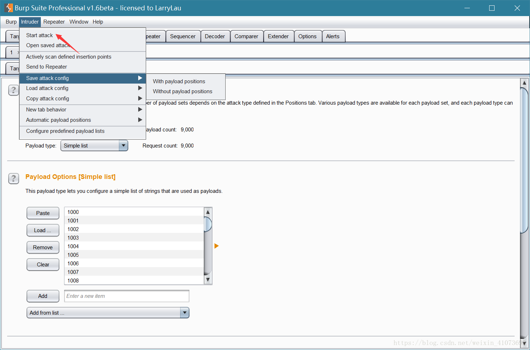Click the Payload count 9,000 value
Image resolution: width=530 pixels, height=350 pixels.
[187, 130]
